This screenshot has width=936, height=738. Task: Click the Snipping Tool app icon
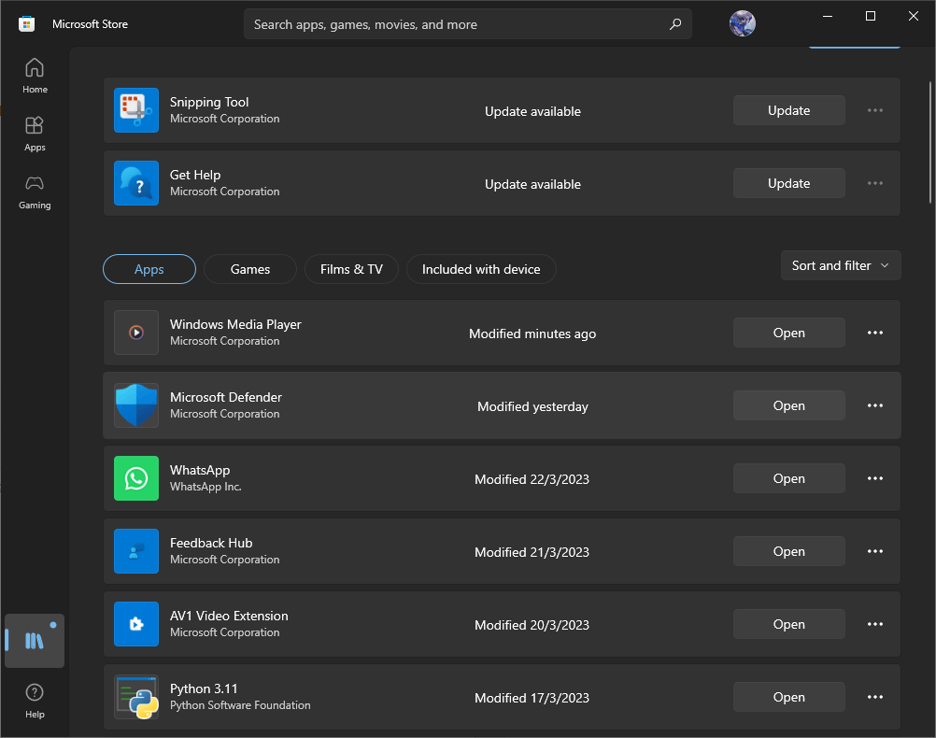(x=136, y=110)
